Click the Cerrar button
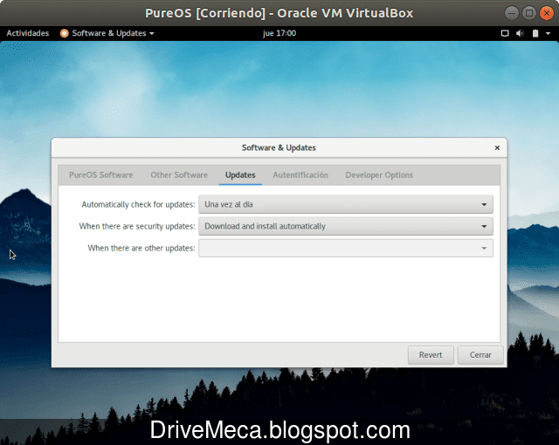This screenshot has height=445, width=559. click(480, 355)
